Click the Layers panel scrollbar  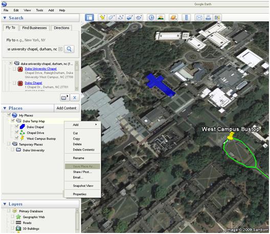click(x=77, y=221)
